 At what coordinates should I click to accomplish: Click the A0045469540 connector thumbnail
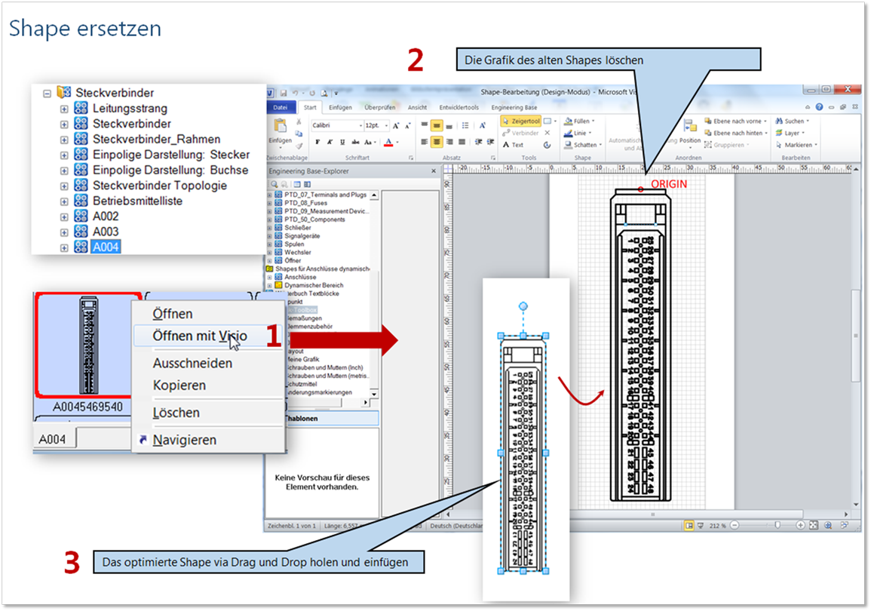click(x=87, y=345)
